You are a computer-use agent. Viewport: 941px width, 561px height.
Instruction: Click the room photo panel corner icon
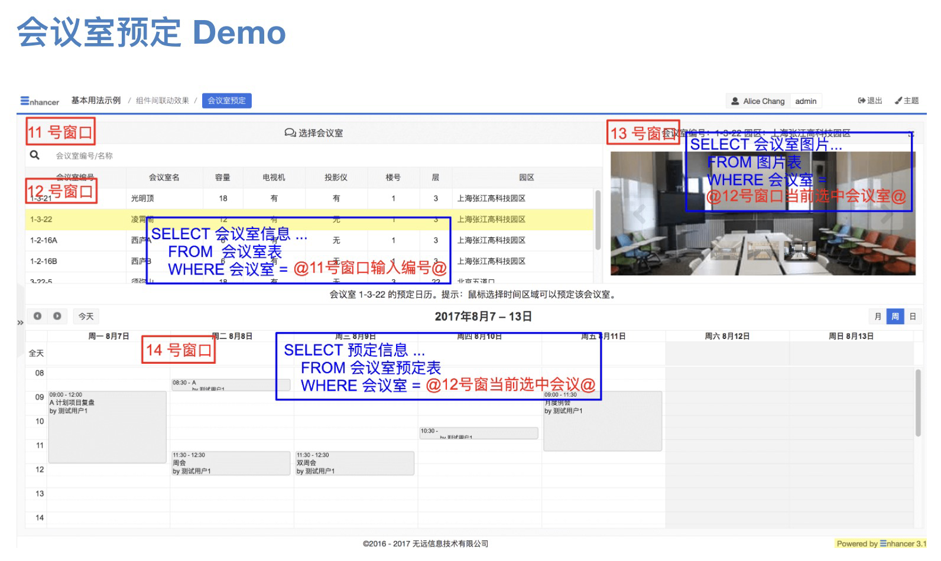pyautogui.click(x=911, y=135)
